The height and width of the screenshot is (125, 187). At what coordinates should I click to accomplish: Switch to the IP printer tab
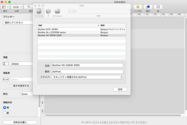(48, 13)
